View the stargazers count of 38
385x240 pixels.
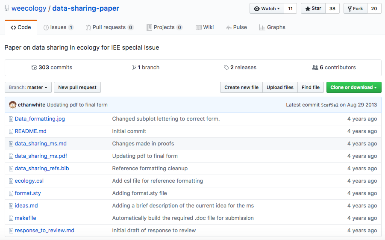(332, 9)
